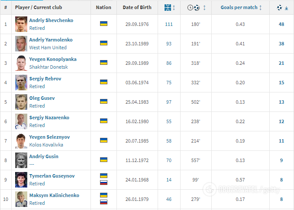Open Shakhtar Donetsk club page
The width and height of the screenshot is (294, 210).
(48, 67)
